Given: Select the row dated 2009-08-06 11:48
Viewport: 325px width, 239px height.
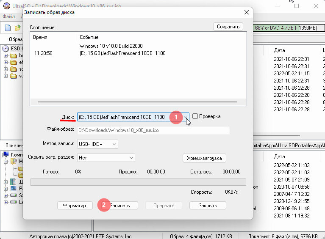Looking at the screenshot, I should click(292, 209).
